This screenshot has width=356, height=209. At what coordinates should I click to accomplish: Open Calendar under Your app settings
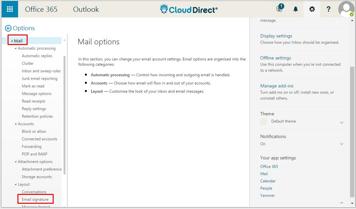[x=268, y=181]
